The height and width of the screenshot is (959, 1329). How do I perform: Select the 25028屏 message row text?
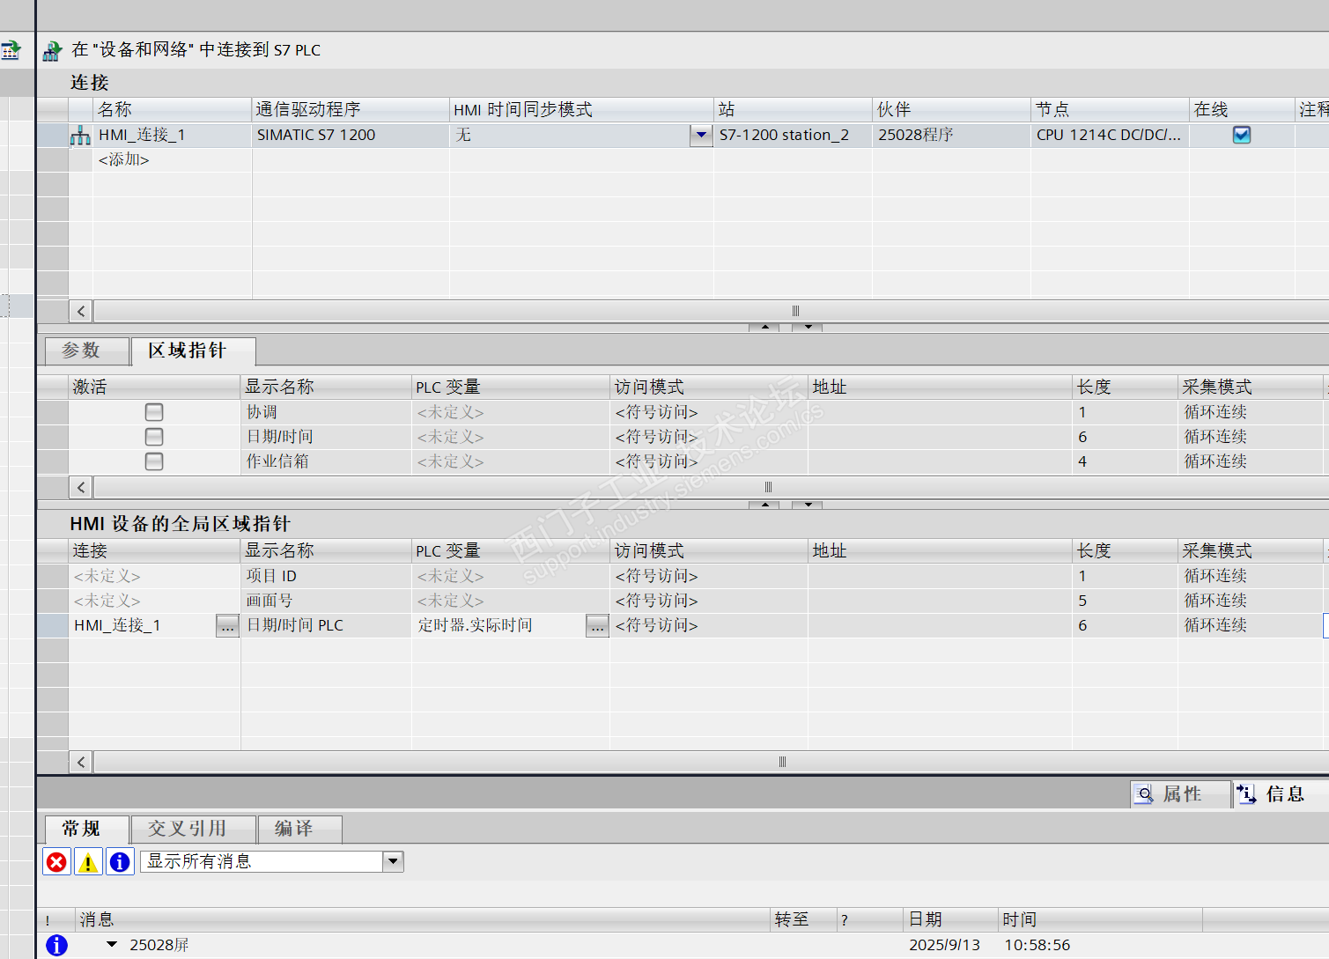(x=159, y=945)
